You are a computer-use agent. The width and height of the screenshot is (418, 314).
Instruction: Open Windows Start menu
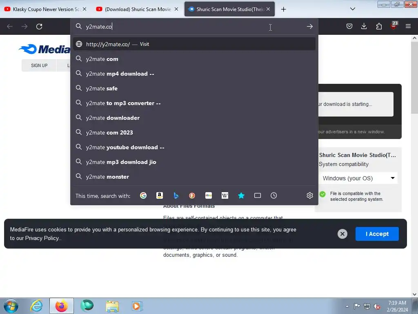[11, 306]
